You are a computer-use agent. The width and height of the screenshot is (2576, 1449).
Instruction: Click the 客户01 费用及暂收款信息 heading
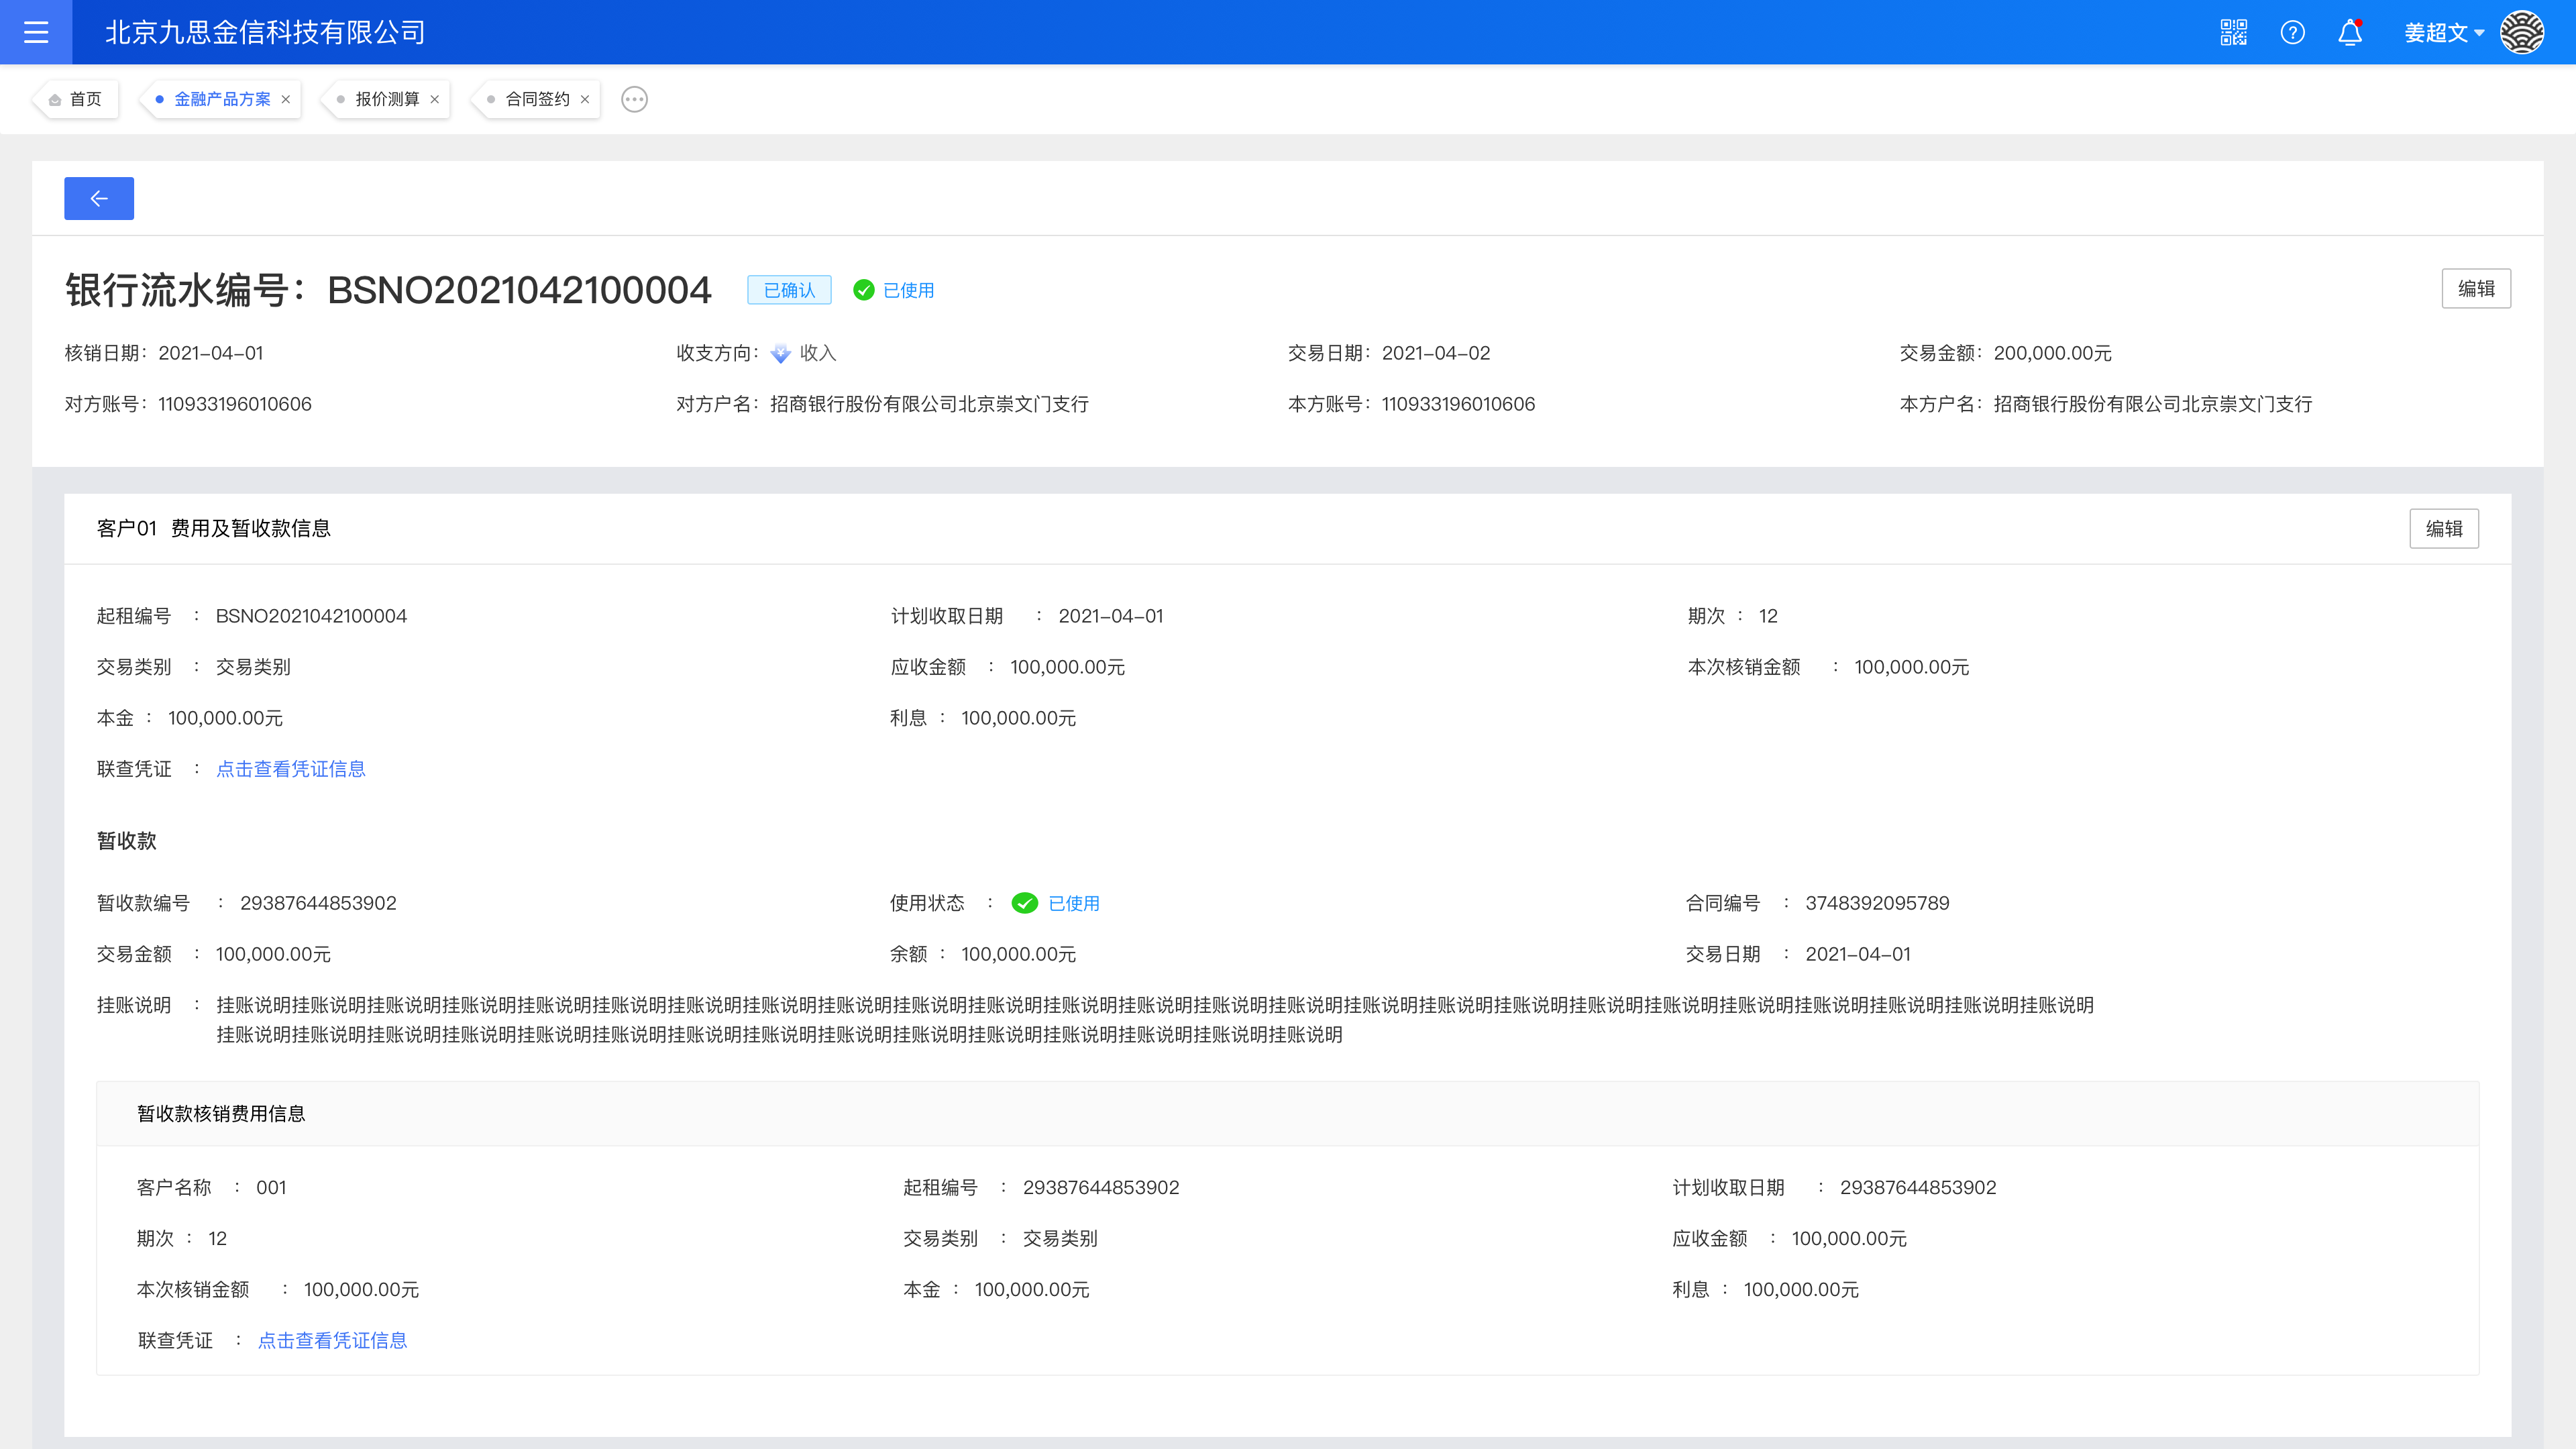pyautogui.click(x=213, y=528)
